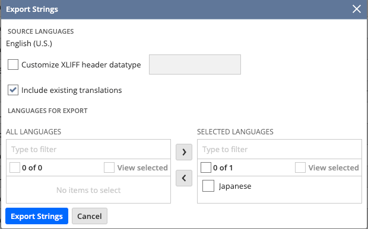Click the Selected Languages filter field

(280, 149)
